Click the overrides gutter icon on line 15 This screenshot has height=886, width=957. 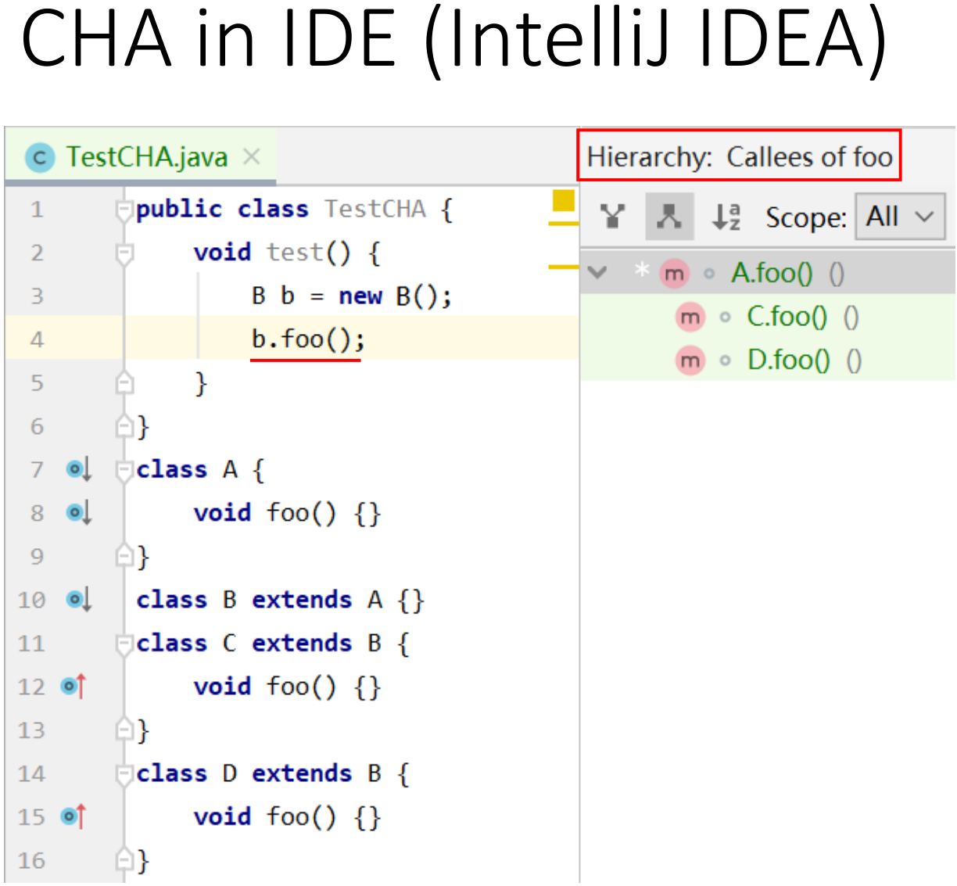click(73, 816)
